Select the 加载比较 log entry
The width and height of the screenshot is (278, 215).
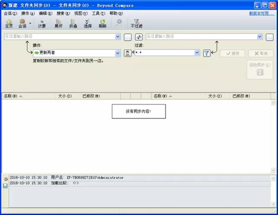[140, 183]
